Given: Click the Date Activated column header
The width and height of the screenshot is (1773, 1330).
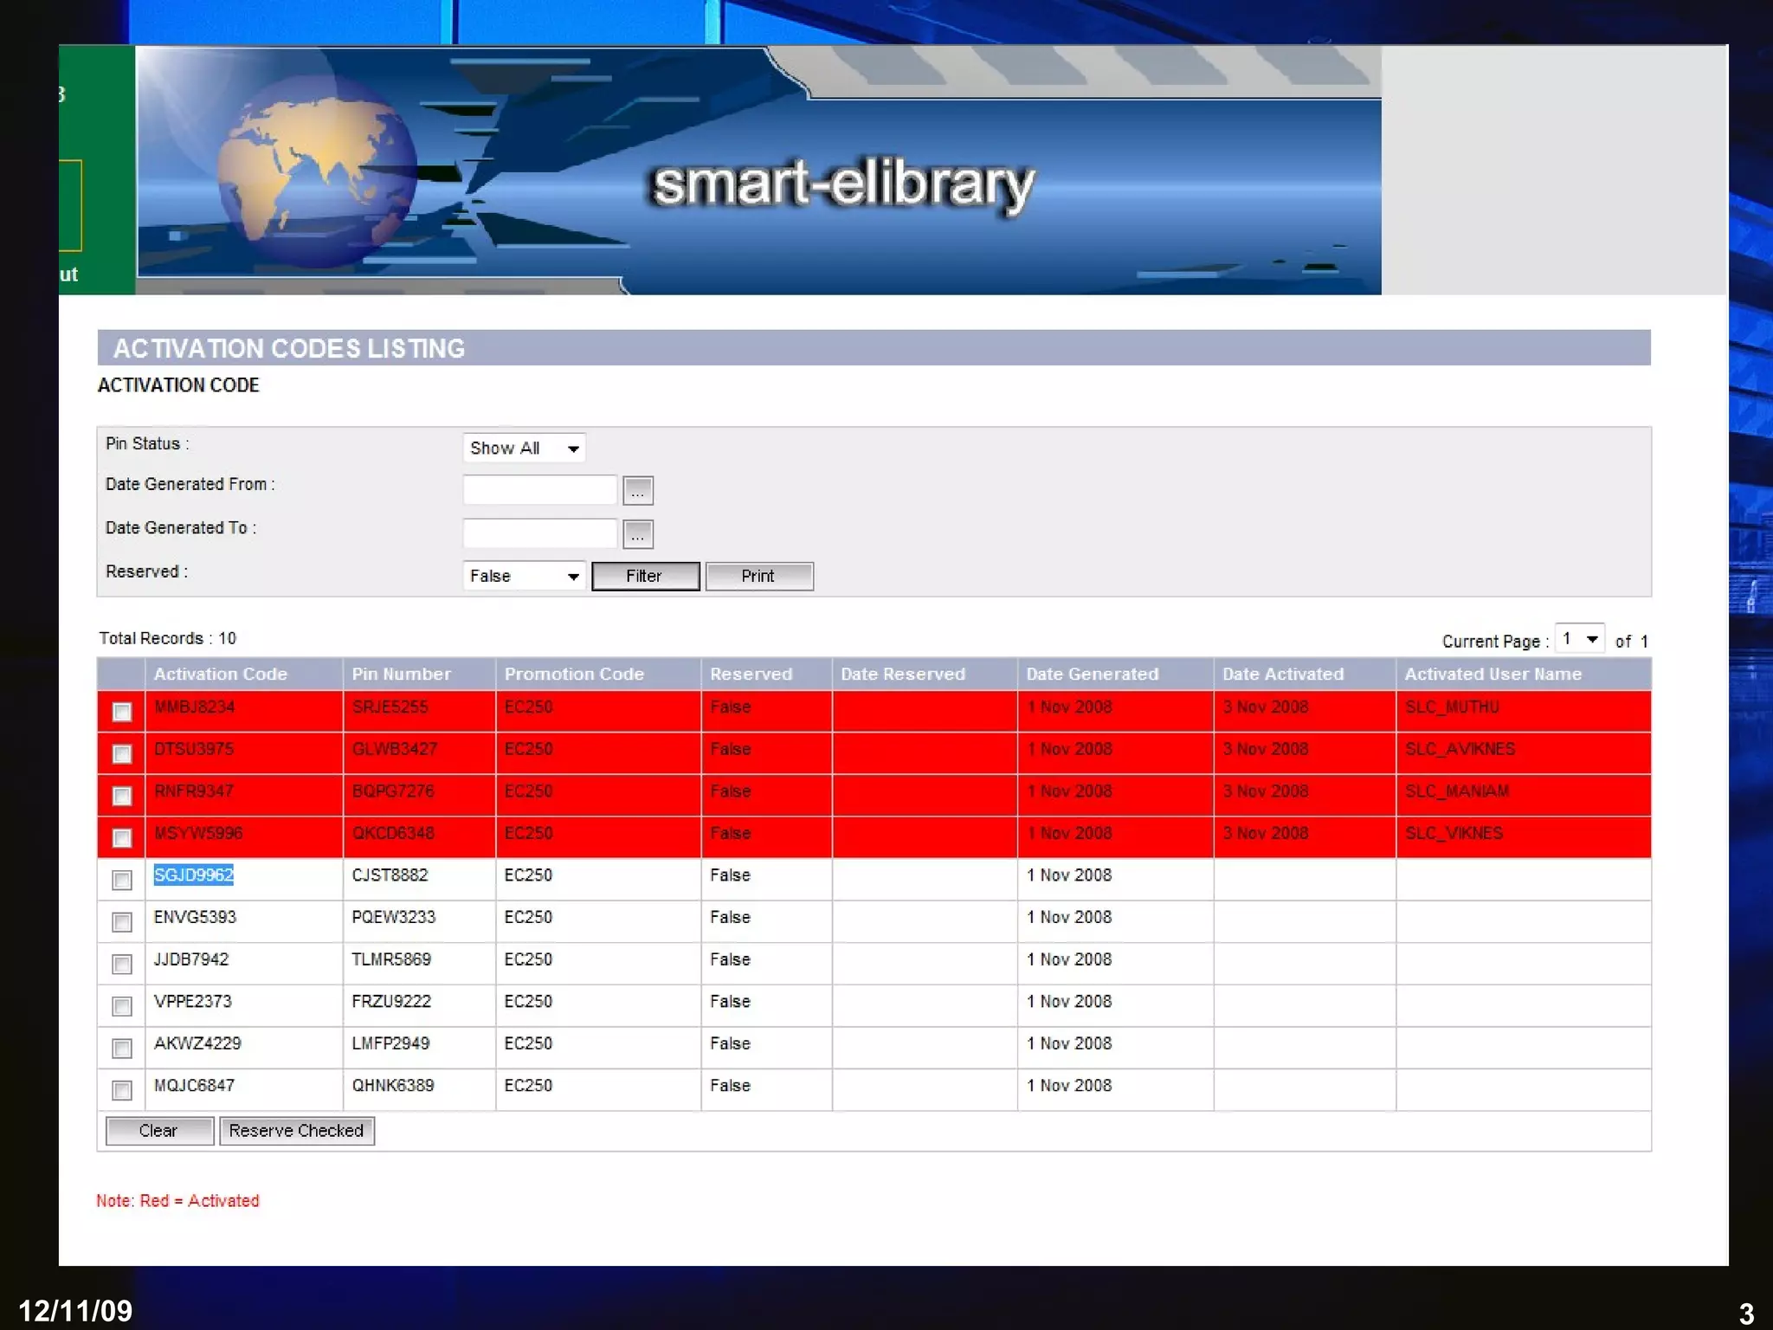Looking at the screenshot, I should click(1282, 674).
